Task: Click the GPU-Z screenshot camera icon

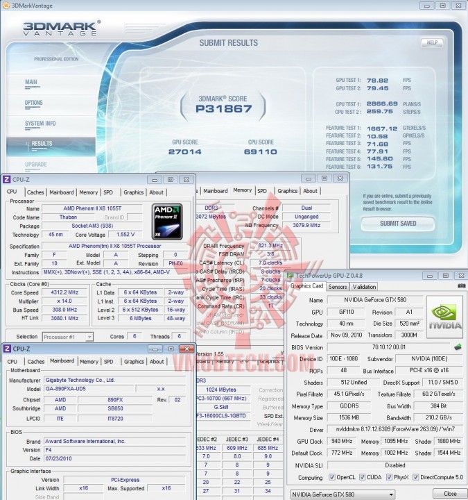Action: (x=461, y=286)
